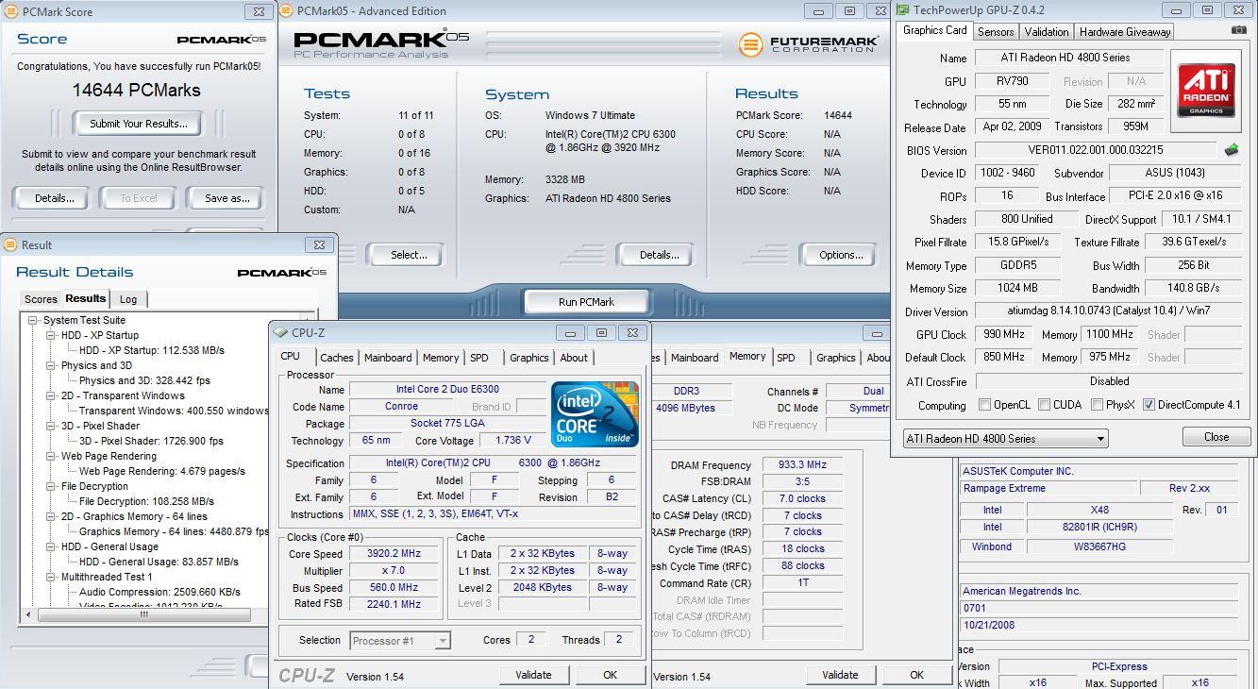Click the Close button in GPU-Z
Viewport: 1258px width, 689px height.
click(1216, 437)
